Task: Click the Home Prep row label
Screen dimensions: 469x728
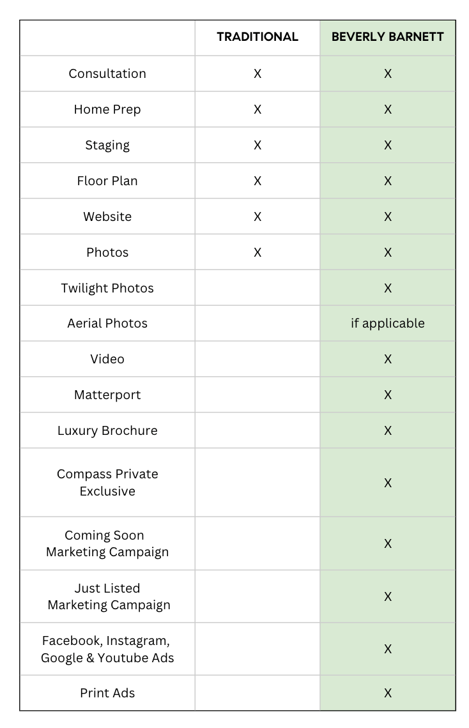Action: (x=107, y=109)
